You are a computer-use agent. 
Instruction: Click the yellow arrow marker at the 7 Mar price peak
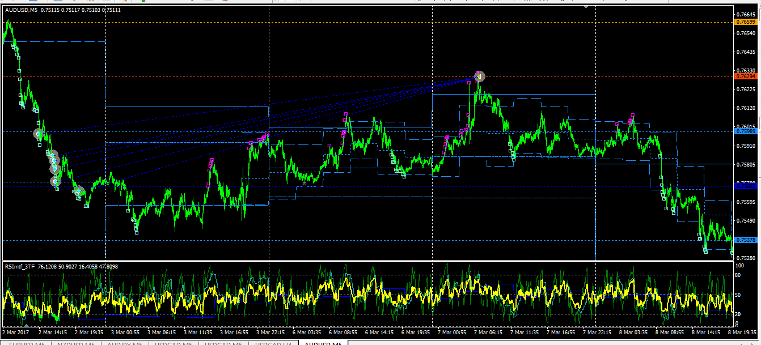point(479,76)
